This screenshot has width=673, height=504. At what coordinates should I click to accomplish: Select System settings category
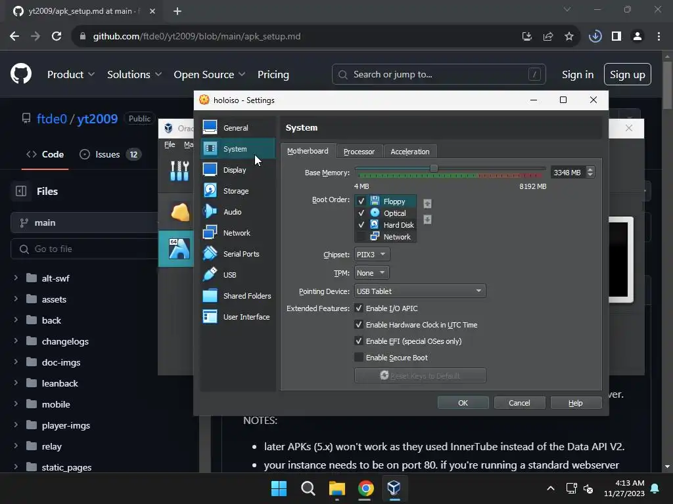click(237, 149)
